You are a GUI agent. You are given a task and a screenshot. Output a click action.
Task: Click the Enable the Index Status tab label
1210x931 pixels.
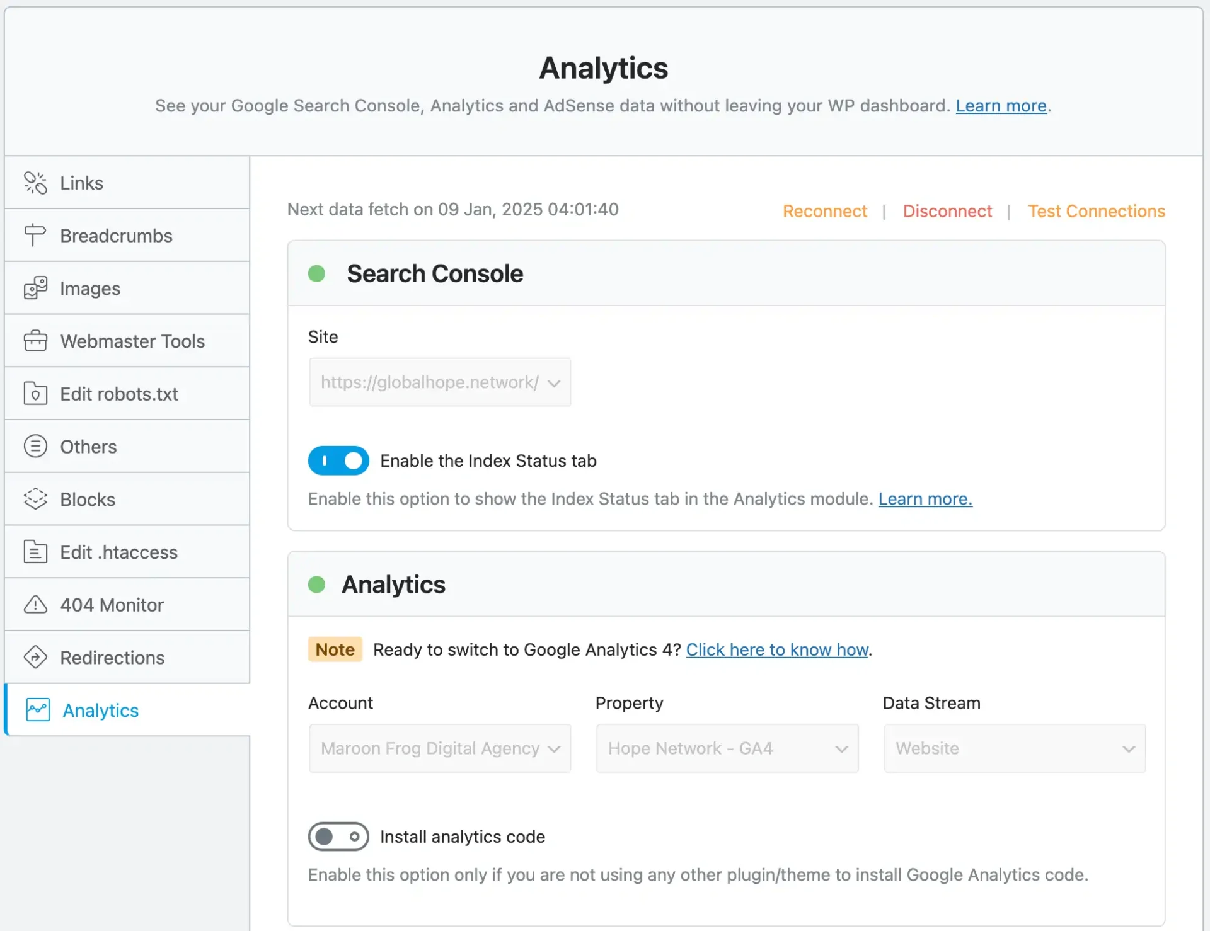[488, 460]
